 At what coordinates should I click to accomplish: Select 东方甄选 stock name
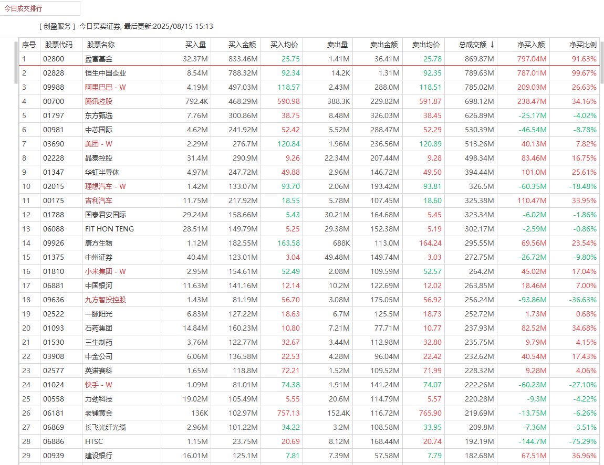coord(99,115)
